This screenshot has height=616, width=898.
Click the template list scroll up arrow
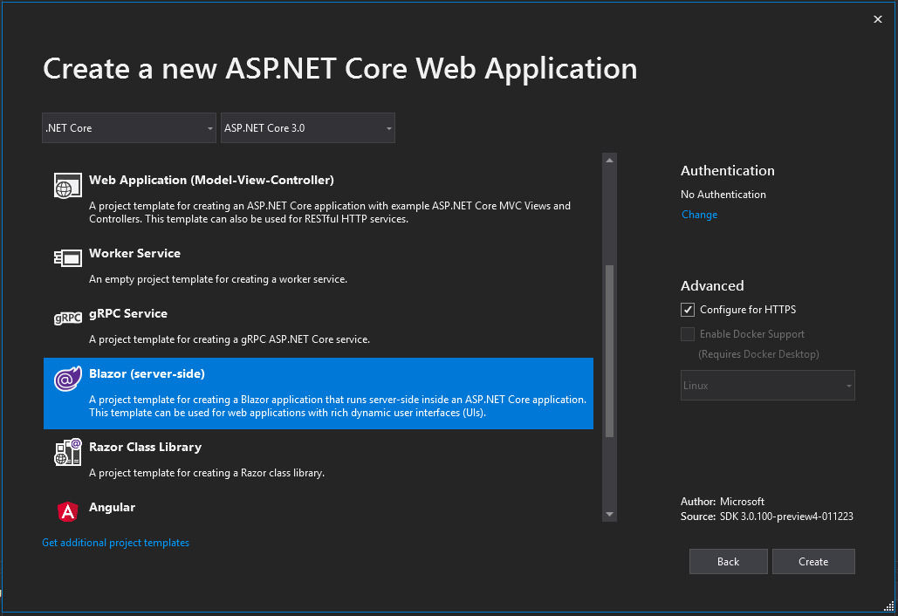609,161
